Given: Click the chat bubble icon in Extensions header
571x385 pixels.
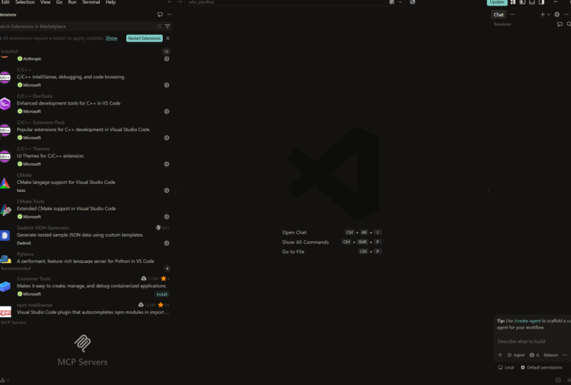Looking at the screenshot, I should [x=160, y=14].
